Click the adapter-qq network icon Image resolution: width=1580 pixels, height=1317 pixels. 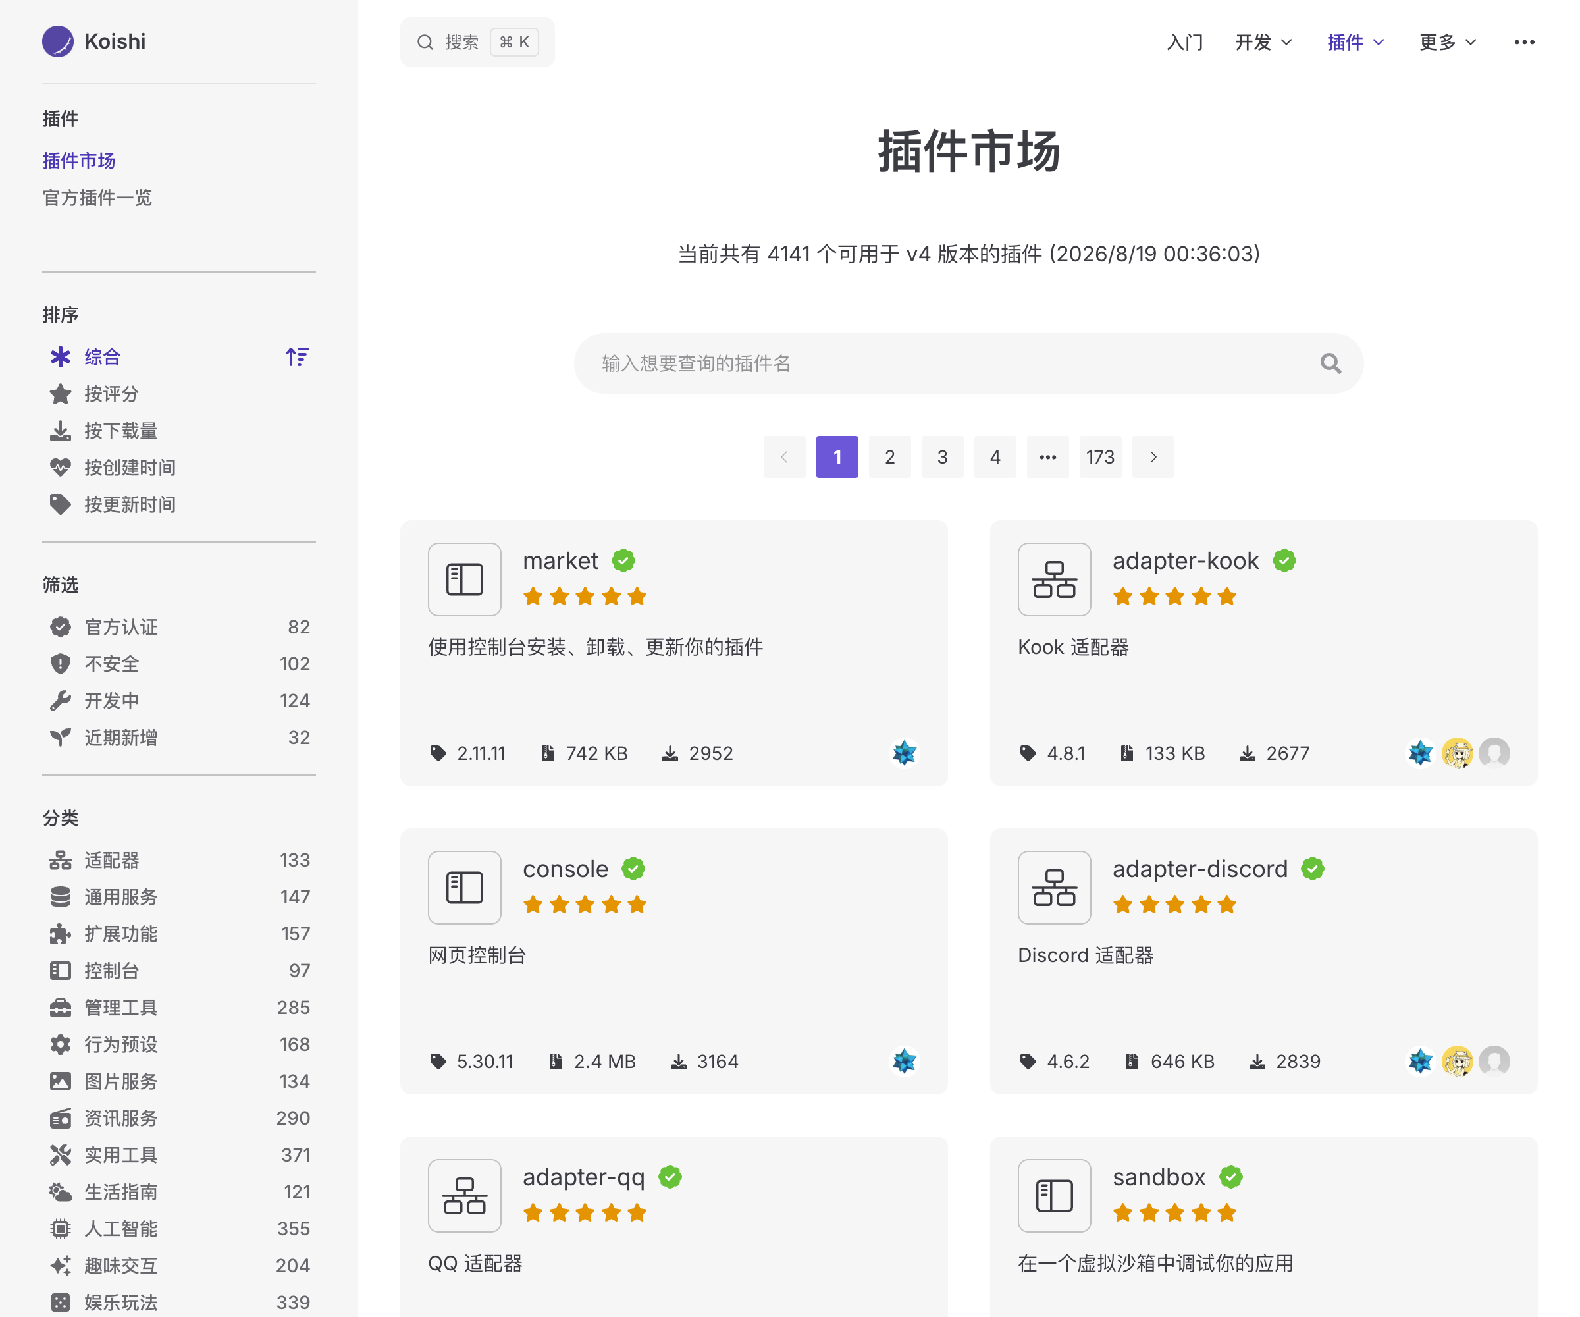[464, 1196]
